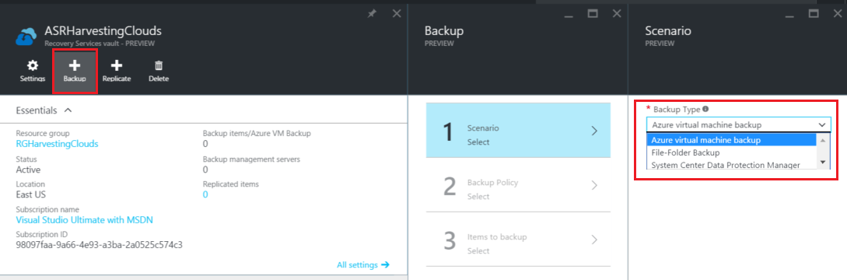This screenshot has width=847, height=280.
Task: Click dropdown list scroll up arrow
Action: pyautogui.click(x=823, y=140)
